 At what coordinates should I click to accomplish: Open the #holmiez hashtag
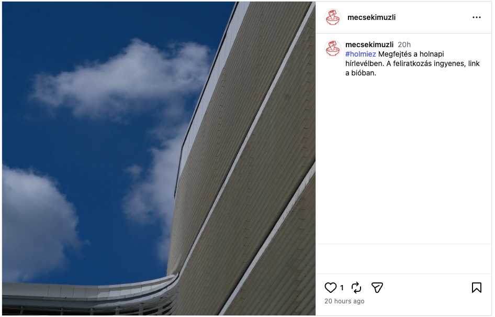click(x=361, y=54)
